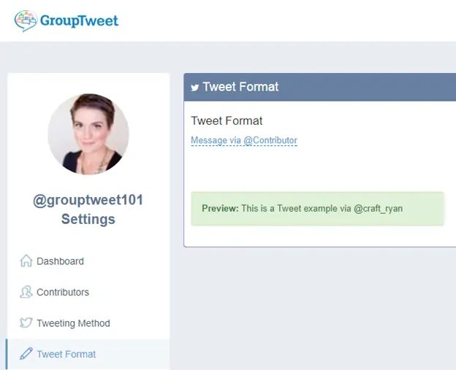This screenshot has width=456, height=370.
Task: Click the Tweet Format subheading text
Action: (x=227, y=121)
